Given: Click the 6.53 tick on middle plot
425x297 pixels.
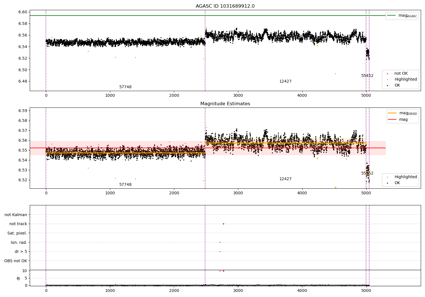Looking at the screenshot, I should point(23,170).
